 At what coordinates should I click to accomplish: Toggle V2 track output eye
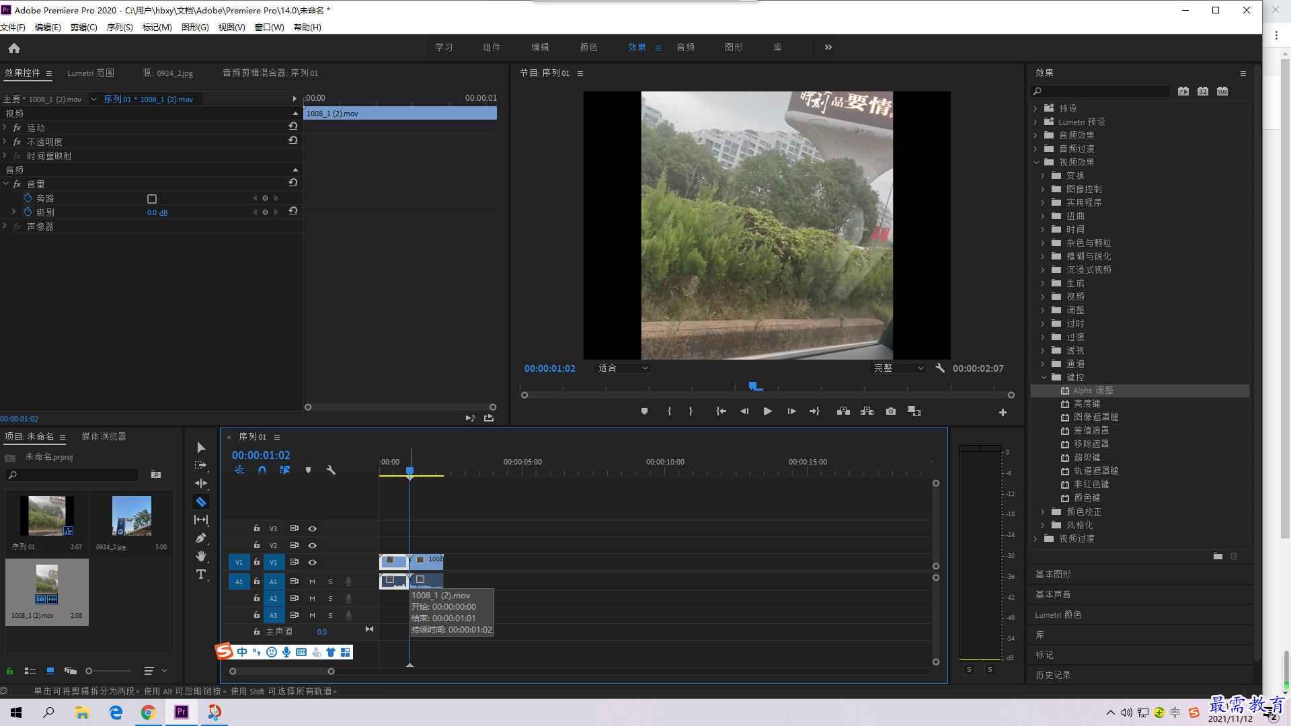click(312, 545)
